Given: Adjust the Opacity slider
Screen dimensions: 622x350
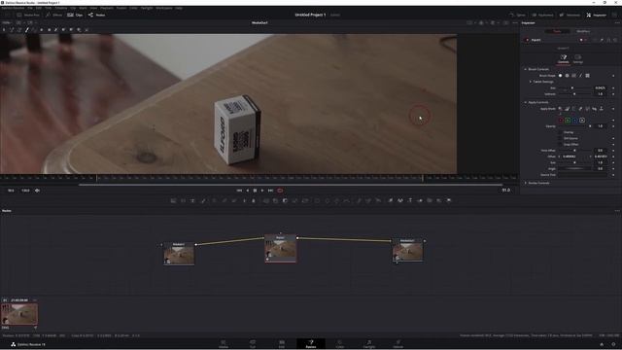Looking at the screenshot, I should (x=574, y=126).
